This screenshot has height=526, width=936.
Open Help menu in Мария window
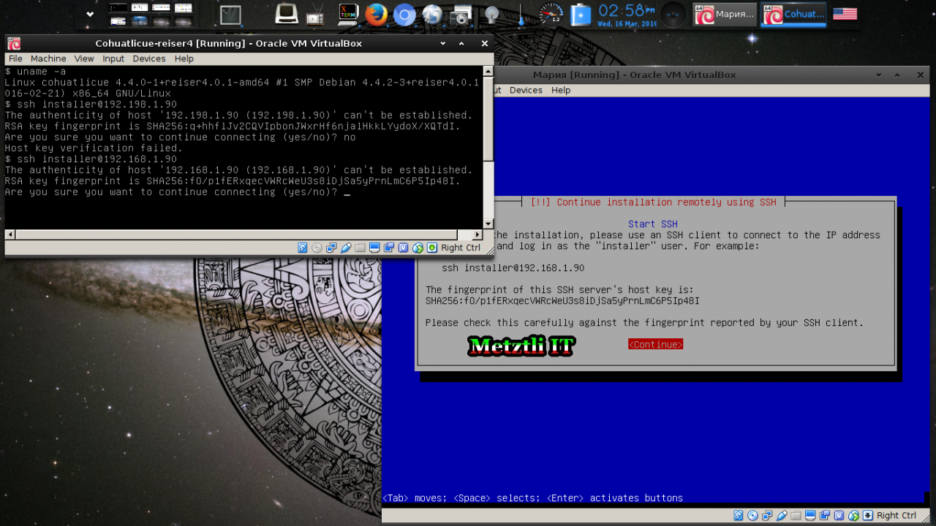point(561,90)
